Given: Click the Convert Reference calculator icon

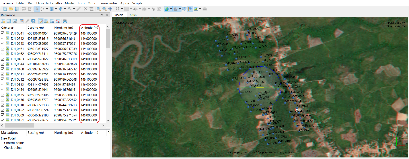Looking at the screenshot, I should pyautogui.click(x=21, y=21).
